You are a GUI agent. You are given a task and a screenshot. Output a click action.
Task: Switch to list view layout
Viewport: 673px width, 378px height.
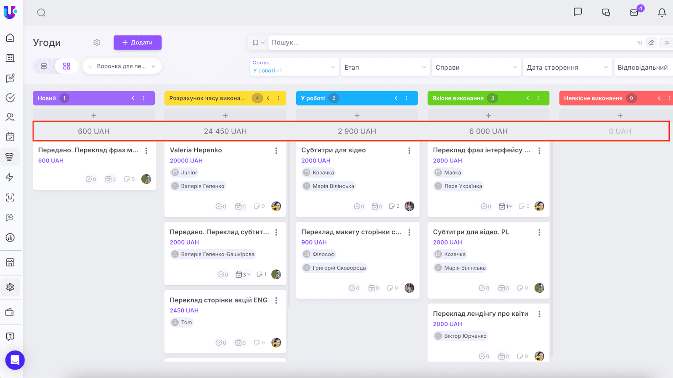coord(44,66)
